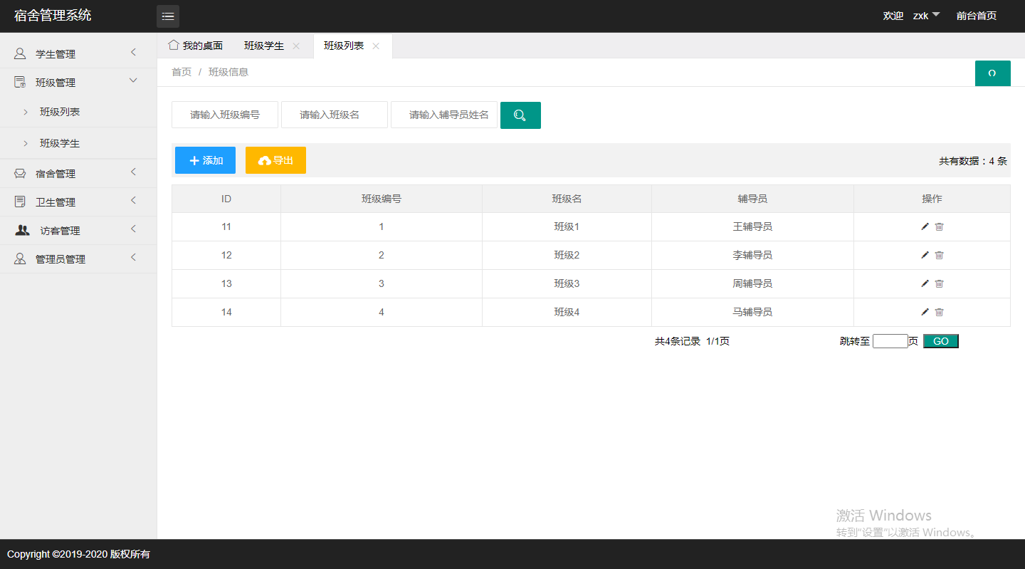Click the home icon on 我的桌面 tab

click(x=173, y=45)
